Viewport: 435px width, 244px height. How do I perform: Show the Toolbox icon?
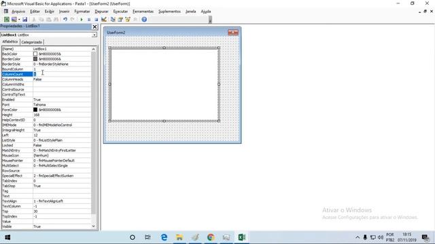[135, 20]
